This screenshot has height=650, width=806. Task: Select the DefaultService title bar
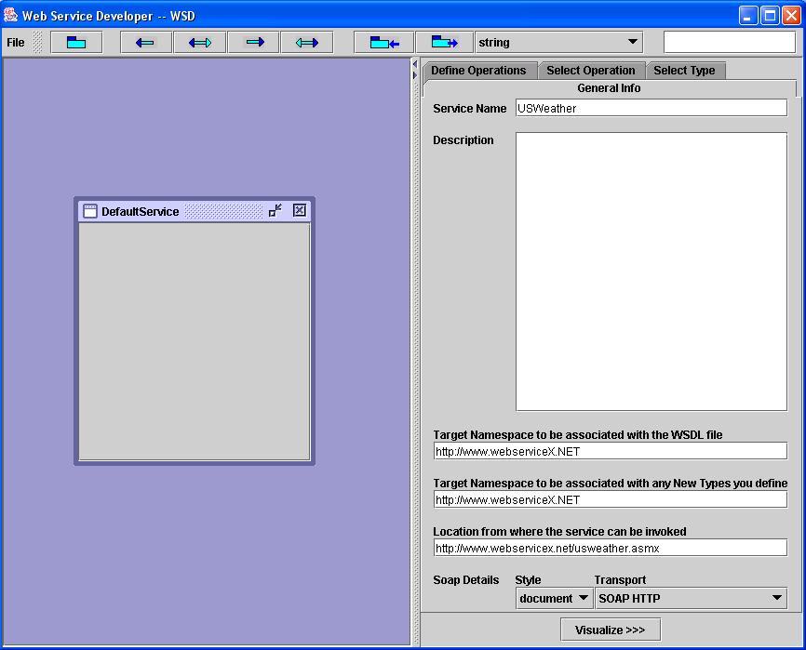click(x=195, y=211)
